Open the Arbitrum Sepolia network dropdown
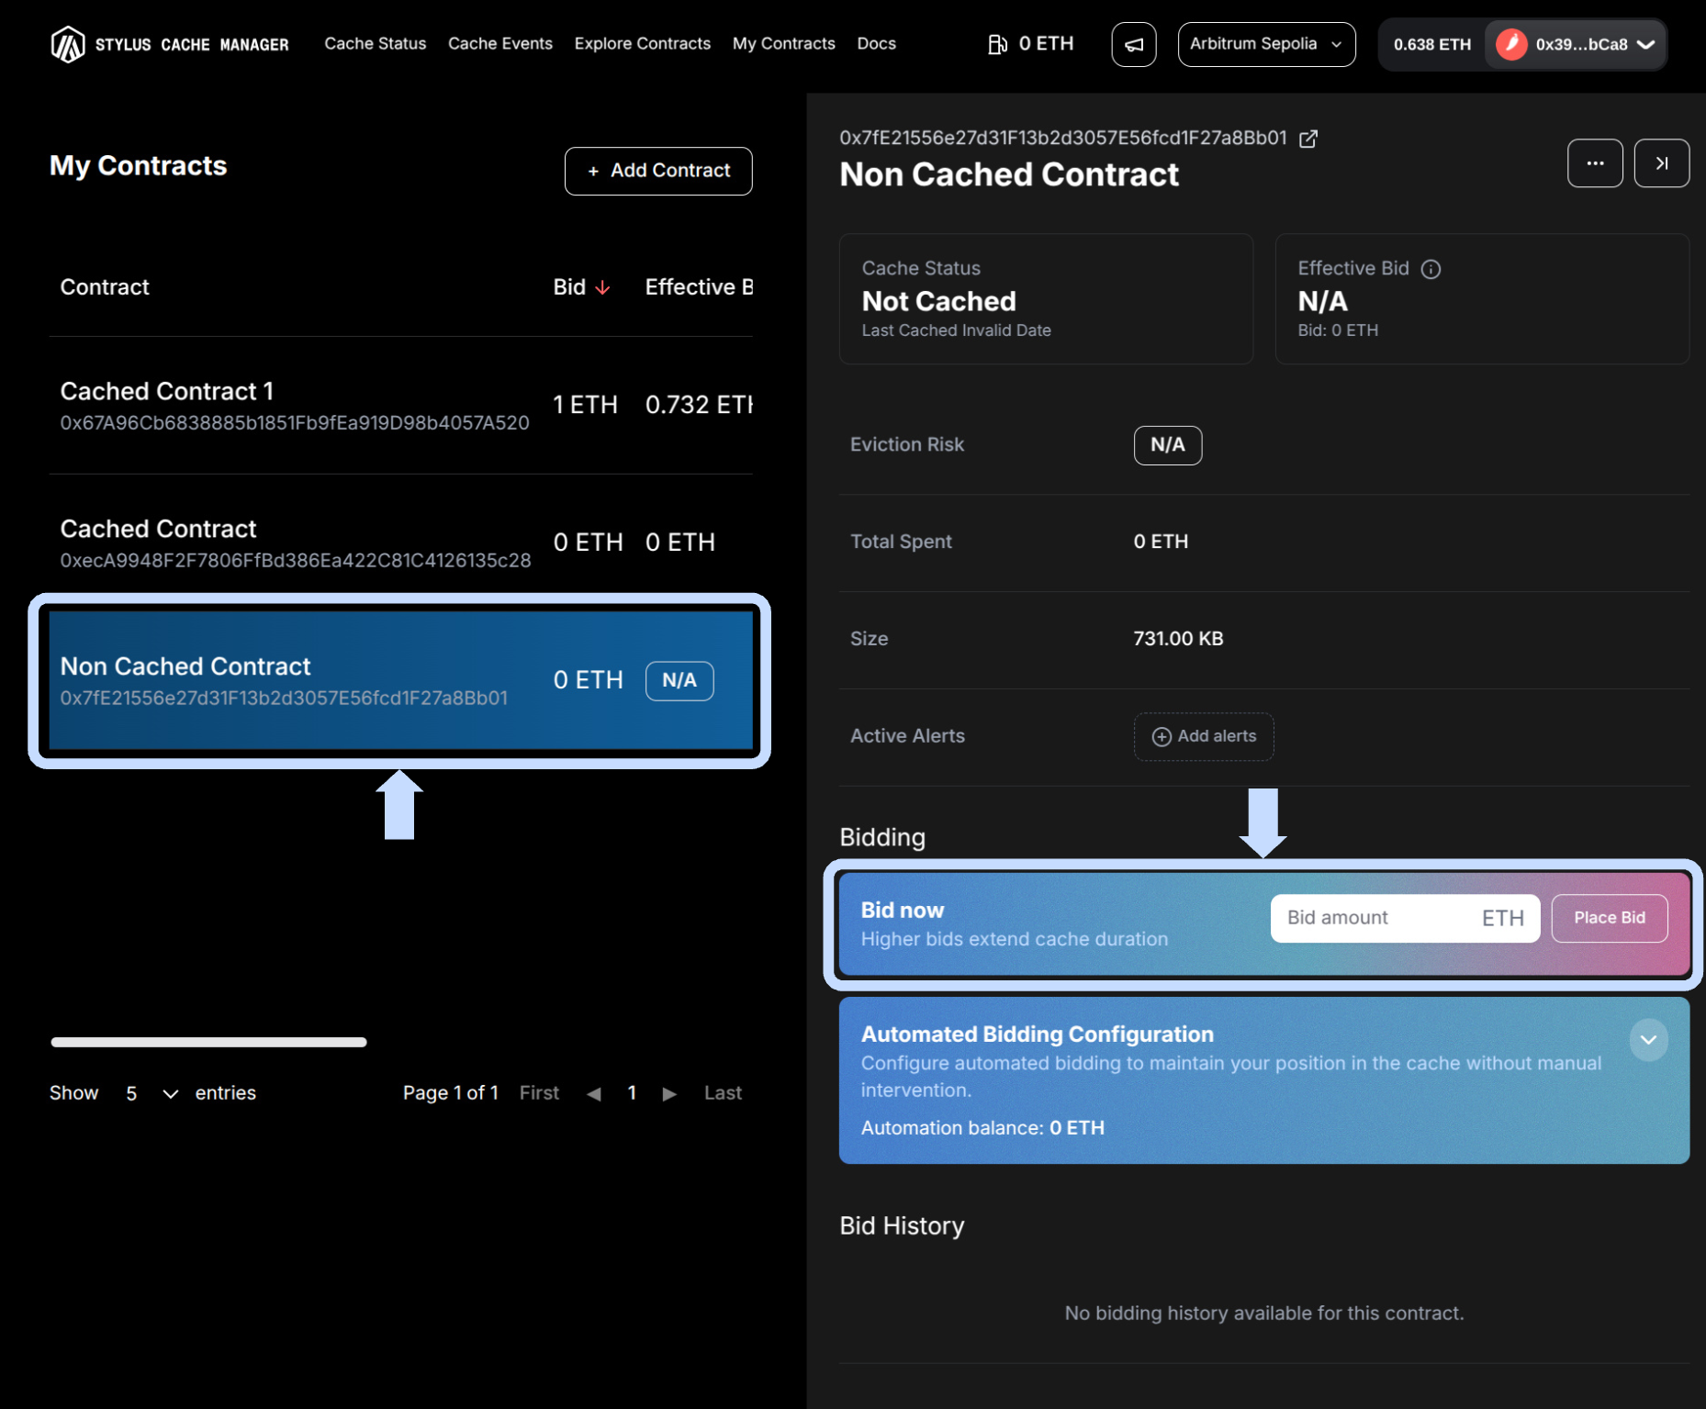 (x=1266, y=44)
